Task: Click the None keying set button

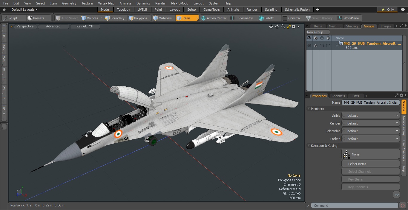Action: (x=370, y=154)
